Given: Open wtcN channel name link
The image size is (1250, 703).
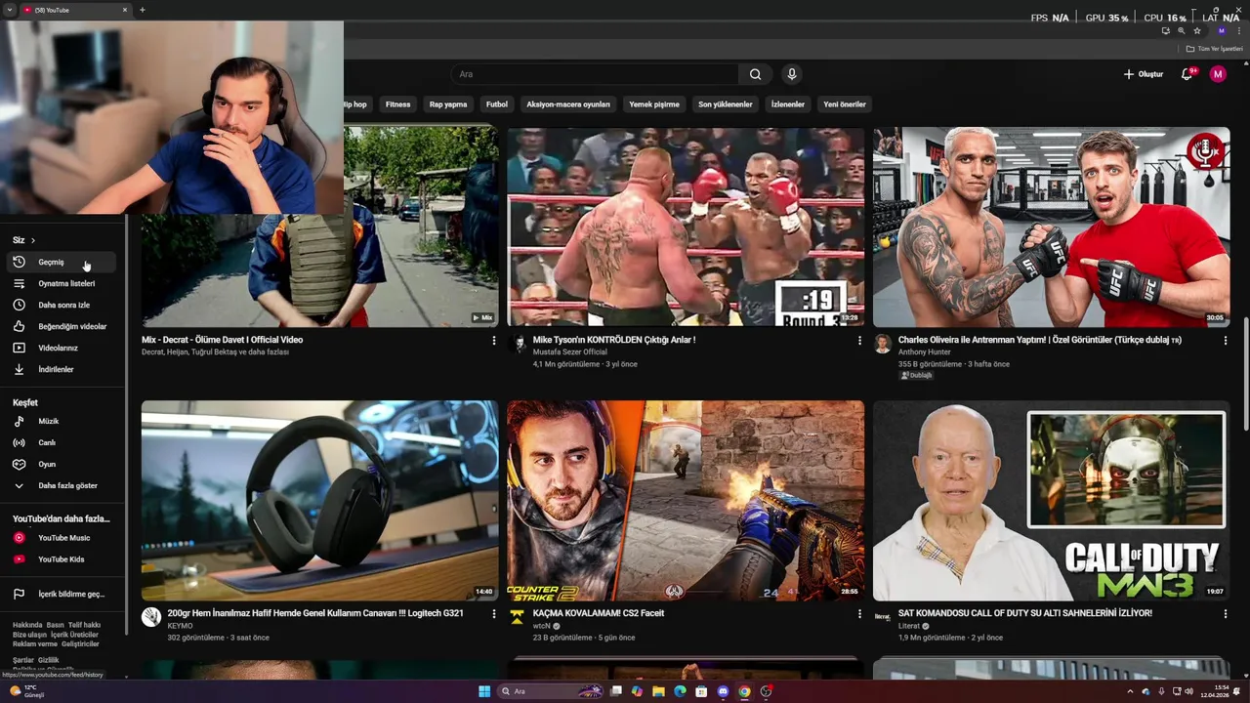Looking at the screenshot, I should click(x=542, y=626).
